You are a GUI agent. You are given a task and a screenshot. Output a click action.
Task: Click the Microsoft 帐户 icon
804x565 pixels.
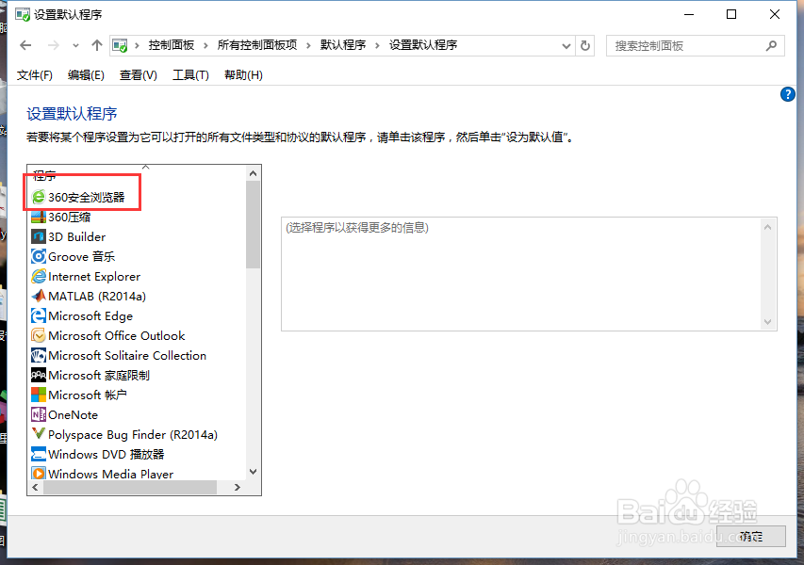click(x=39, y=395)
